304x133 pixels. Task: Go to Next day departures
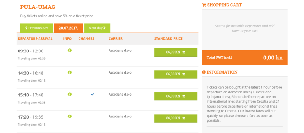click(x=98, y=28)
